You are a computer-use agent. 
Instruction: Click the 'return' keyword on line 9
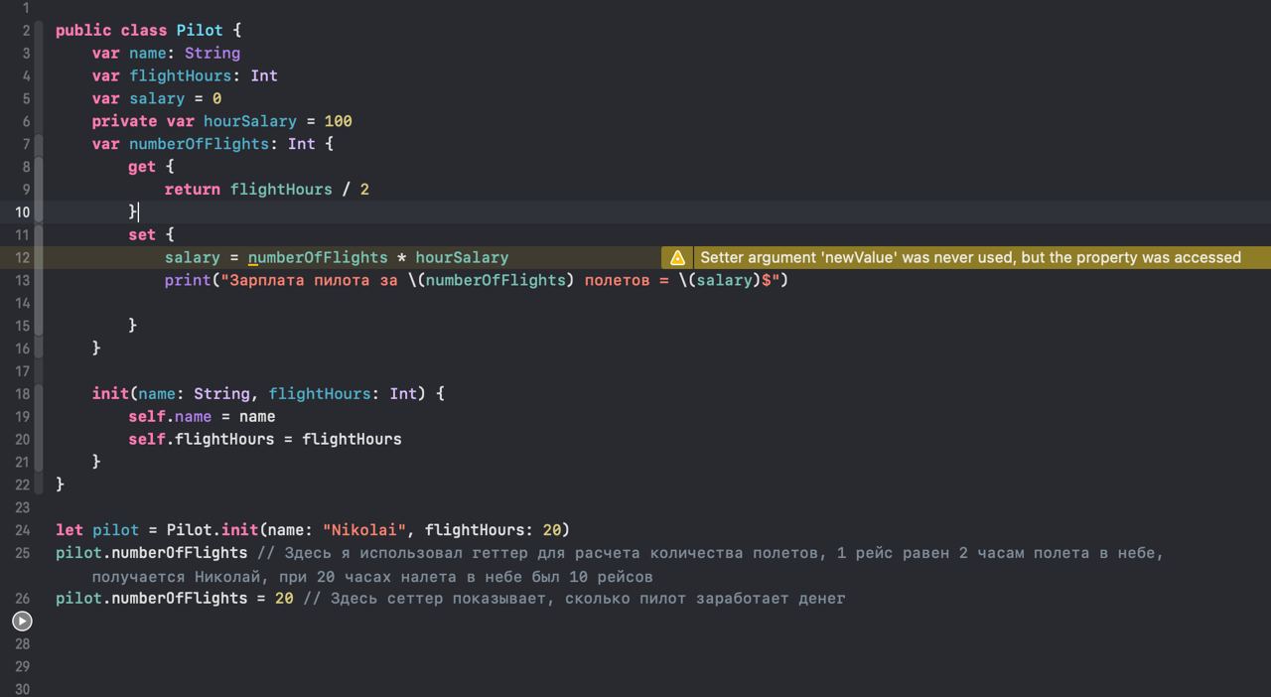click(x=193, y=189)
